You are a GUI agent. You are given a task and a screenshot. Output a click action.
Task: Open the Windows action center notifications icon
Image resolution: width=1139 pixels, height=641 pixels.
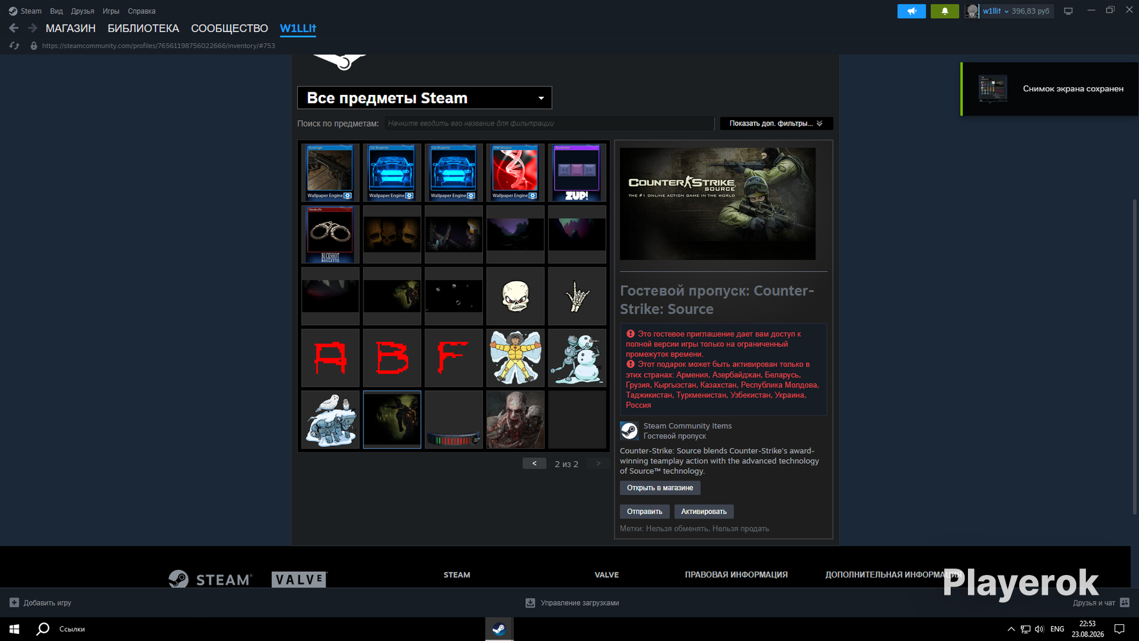[x=1119, y=629]
